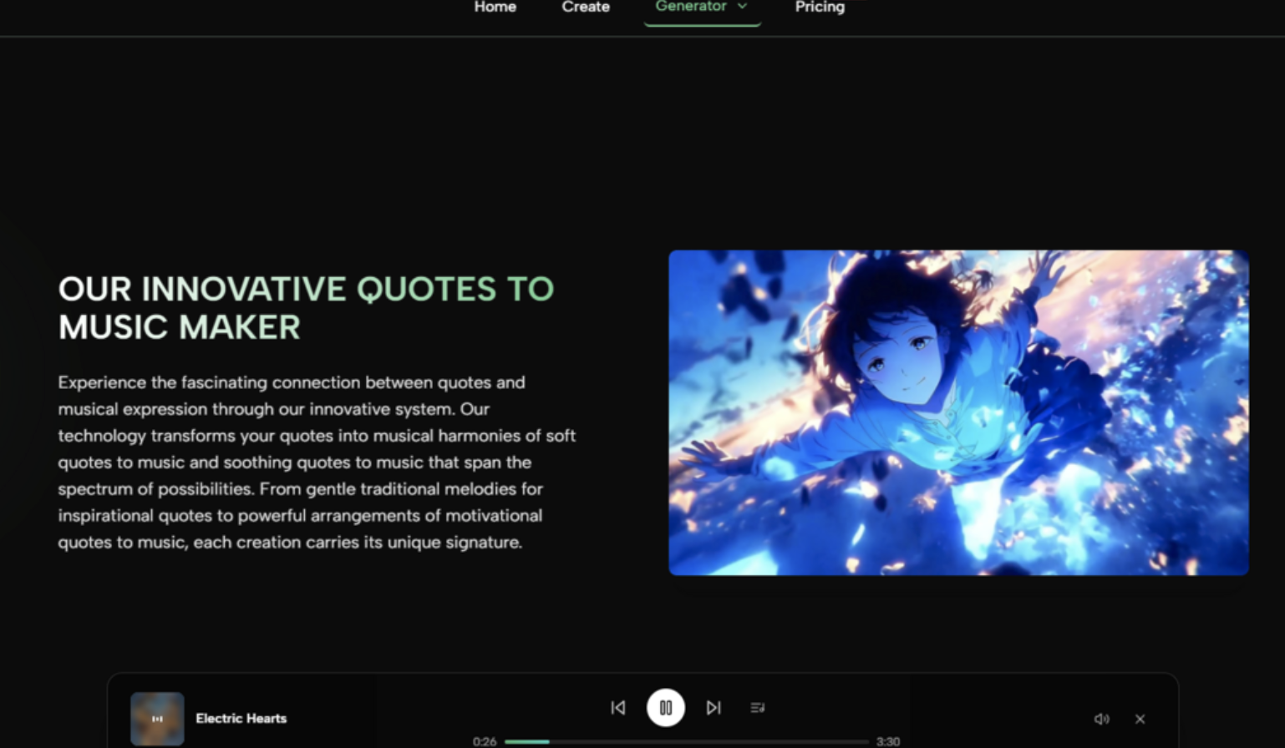Open the Pricing page
Viewport: 1285px width, 748px height.
click(820, 8)
